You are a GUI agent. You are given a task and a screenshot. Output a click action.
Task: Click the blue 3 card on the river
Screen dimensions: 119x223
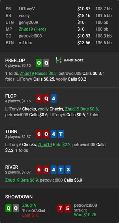68,169
